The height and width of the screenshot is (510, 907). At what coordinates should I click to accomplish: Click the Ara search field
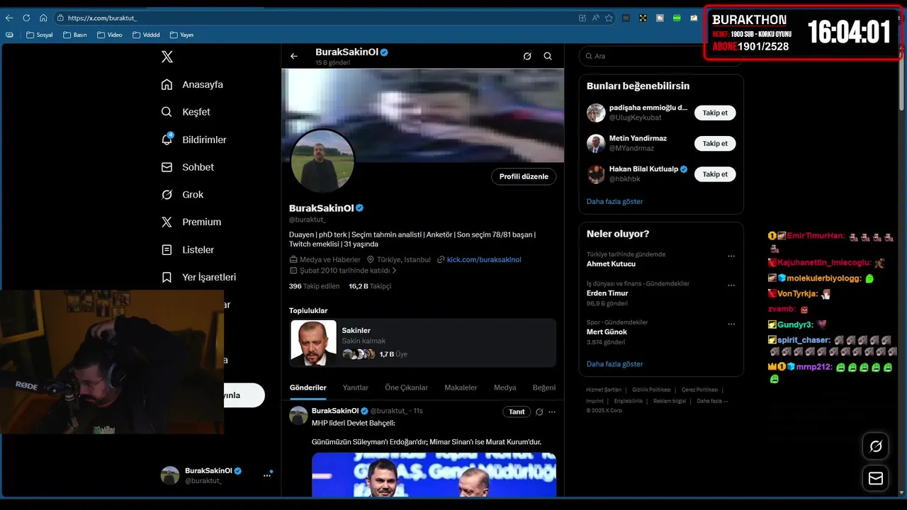(661, 56)
